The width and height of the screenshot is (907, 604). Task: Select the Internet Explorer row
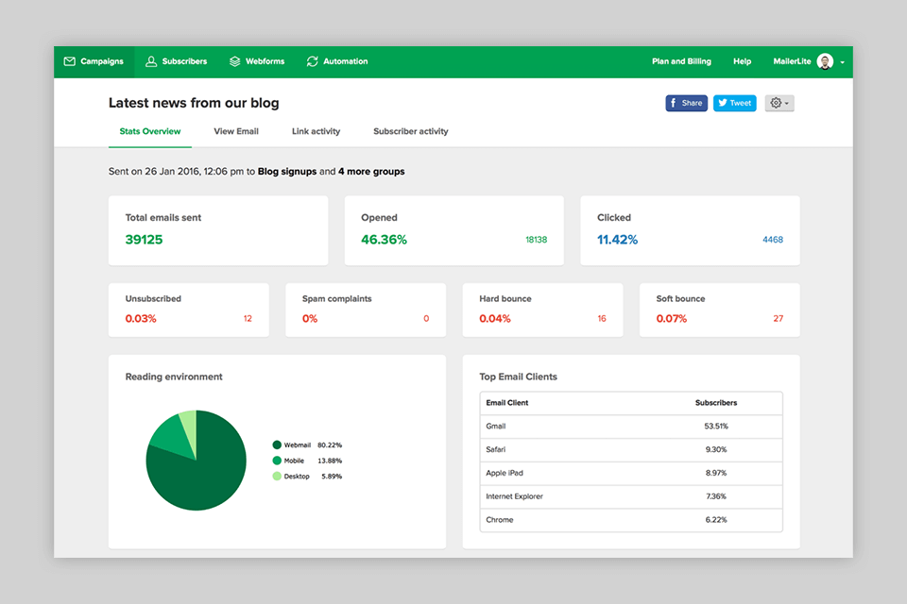click(631, 496)
